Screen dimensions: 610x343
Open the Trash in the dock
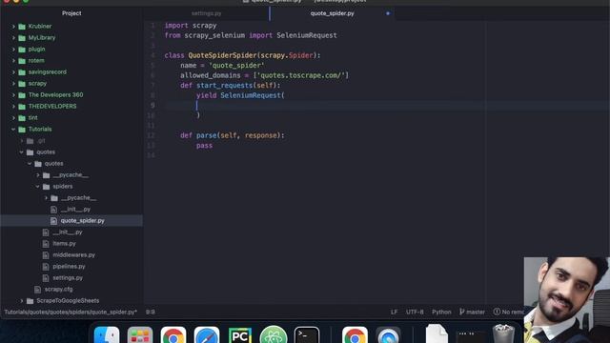[x=503, y=334]
